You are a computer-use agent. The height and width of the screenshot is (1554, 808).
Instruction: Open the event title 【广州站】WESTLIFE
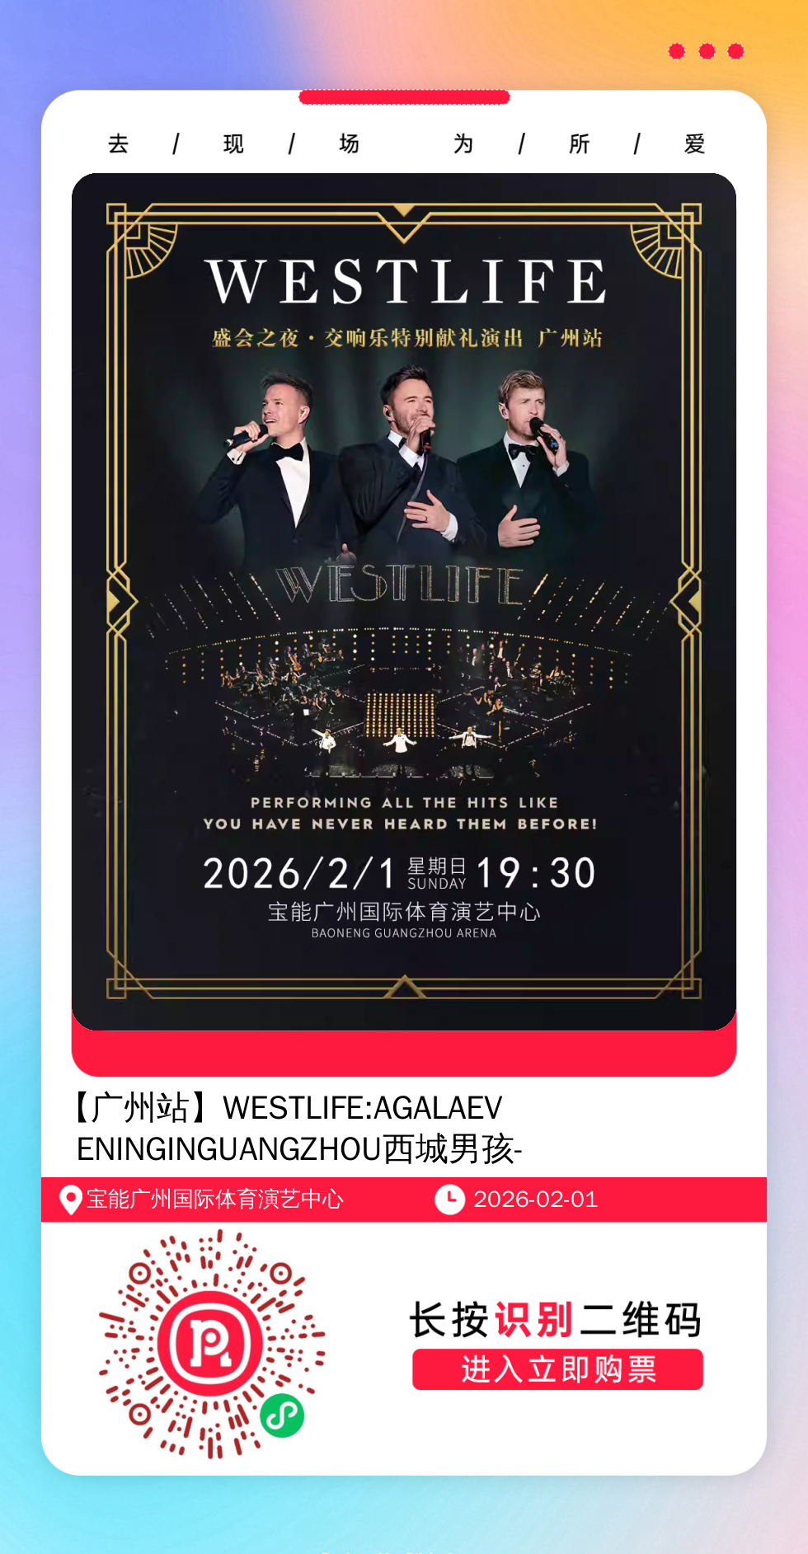tap(298, 1128)
